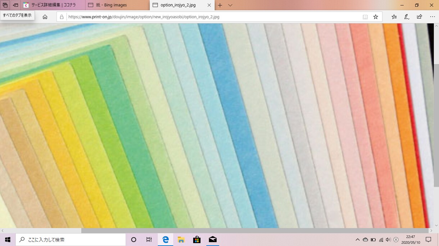This screenshot has width=439, height=246.
Task: Show tabs you've set aside
Action: pos(5,5)
